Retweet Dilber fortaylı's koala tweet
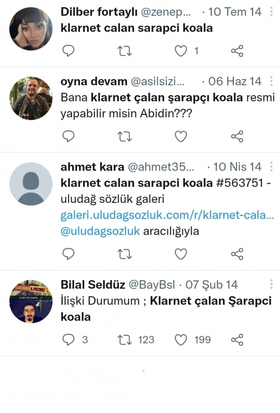 point(125,51)
